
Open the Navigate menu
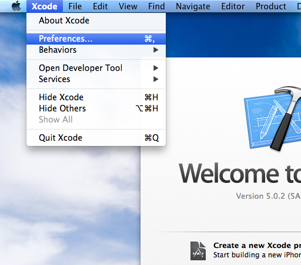point(193,6)
